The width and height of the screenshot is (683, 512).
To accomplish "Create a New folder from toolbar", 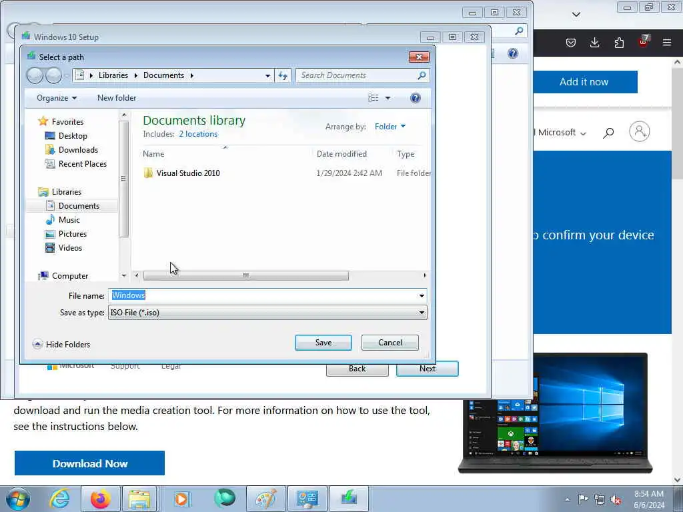I will [x=117, y=98].
